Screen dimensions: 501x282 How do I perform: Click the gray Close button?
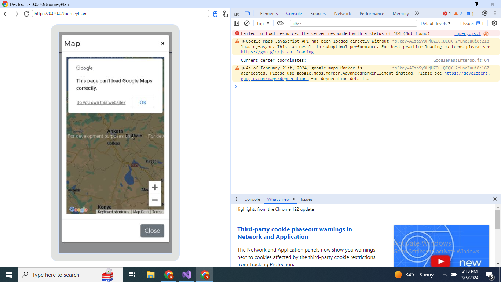tap(152, 231)
